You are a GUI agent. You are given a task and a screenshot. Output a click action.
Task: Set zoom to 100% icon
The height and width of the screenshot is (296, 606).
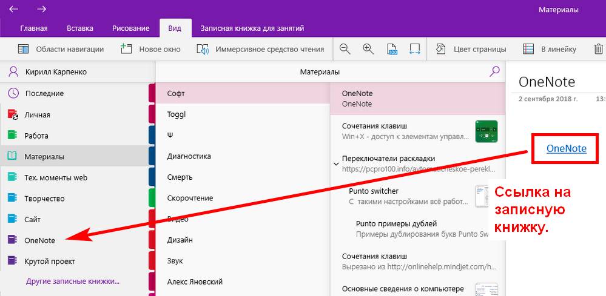(x=392, y=50)
